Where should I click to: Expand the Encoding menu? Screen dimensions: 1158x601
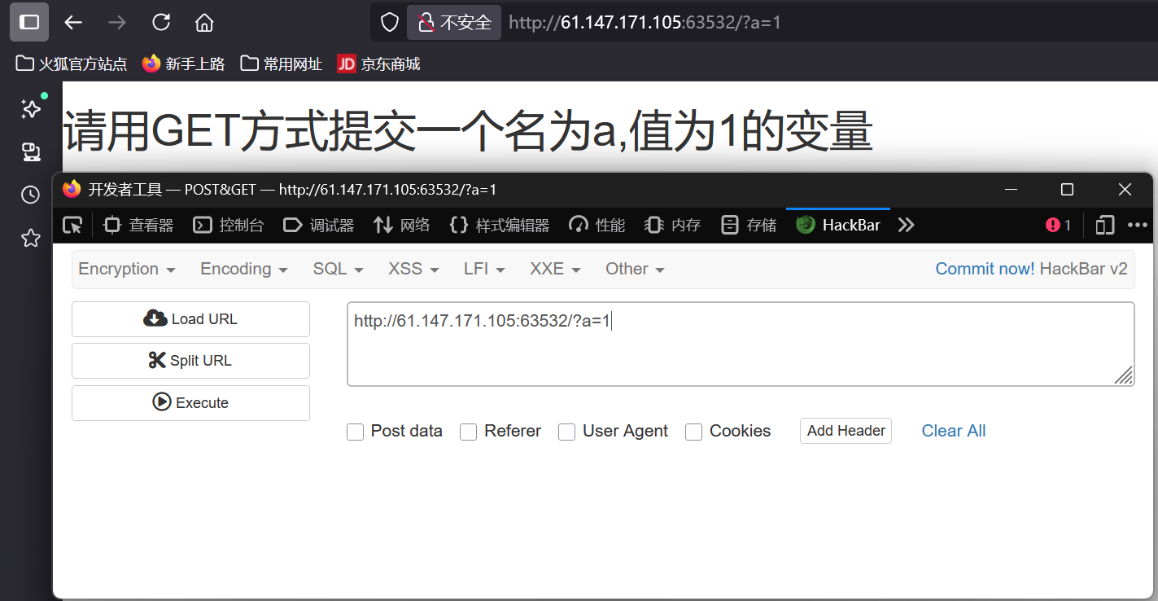[x=243, y=269]
